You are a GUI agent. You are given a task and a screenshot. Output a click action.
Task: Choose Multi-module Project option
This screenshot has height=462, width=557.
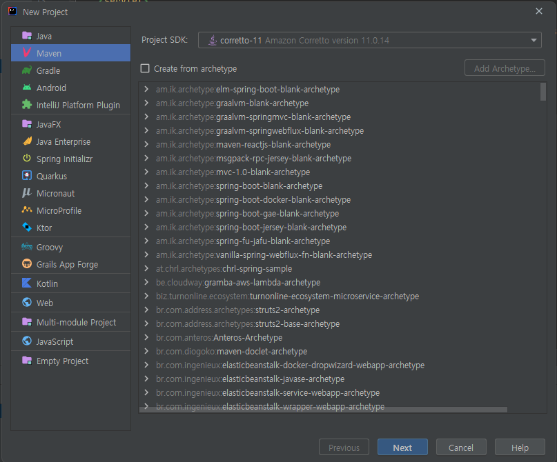pyautogui.click(x=70, y=322)
